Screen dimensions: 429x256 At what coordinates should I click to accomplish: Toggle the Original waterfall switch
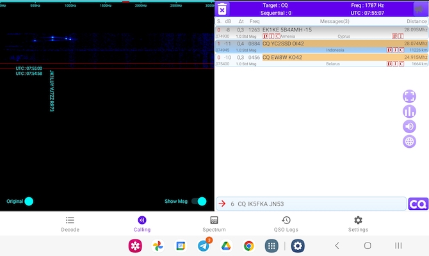point(29,202)
